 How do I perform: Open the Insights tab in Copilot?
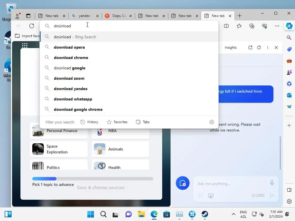point(230,47)
